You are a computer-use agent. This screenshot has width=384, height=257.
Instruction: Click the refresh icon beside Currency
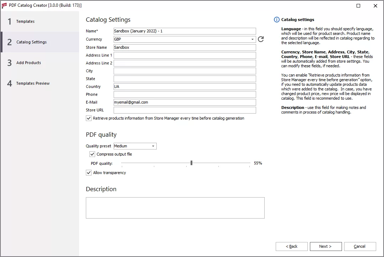click(261, 39)
